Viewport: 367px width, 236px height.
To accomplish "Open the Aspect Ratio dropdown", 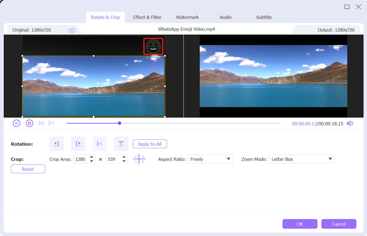I will tap(210, 159).
